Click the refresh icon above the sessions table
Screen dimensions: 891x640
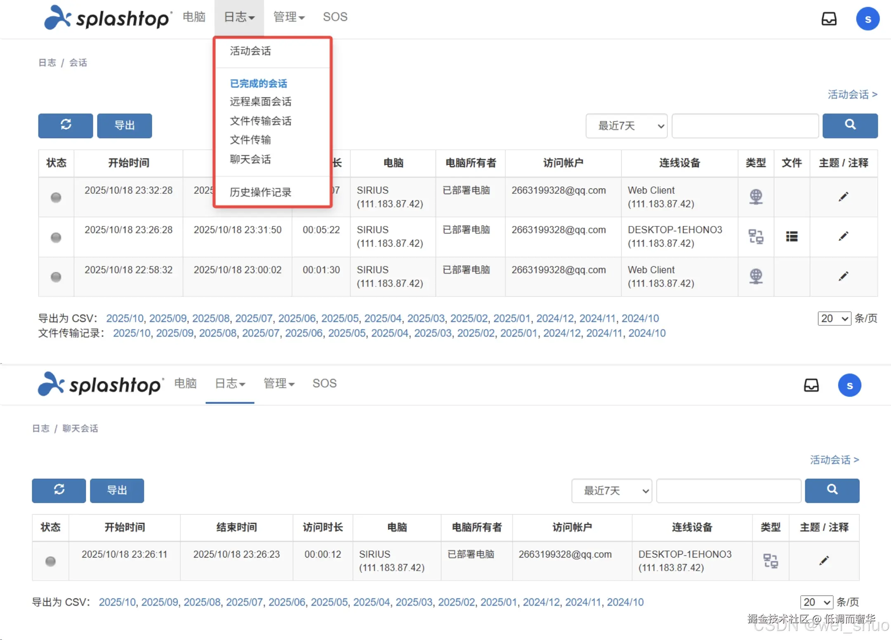[x=65, y=126]
